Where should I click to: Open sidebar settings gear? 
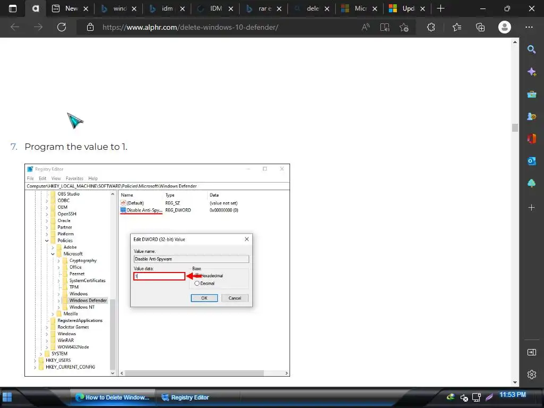click(531, 375)
